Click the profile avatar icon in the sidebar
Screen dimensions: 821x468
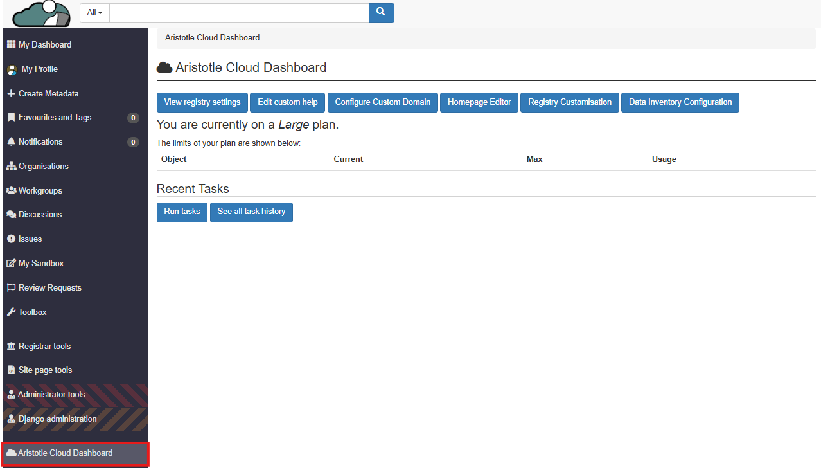[x=12, y=69]
